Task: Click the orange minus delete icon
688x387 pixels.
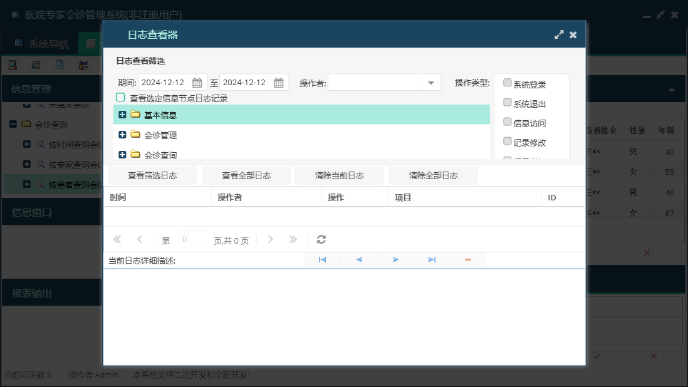Action: 468,259
